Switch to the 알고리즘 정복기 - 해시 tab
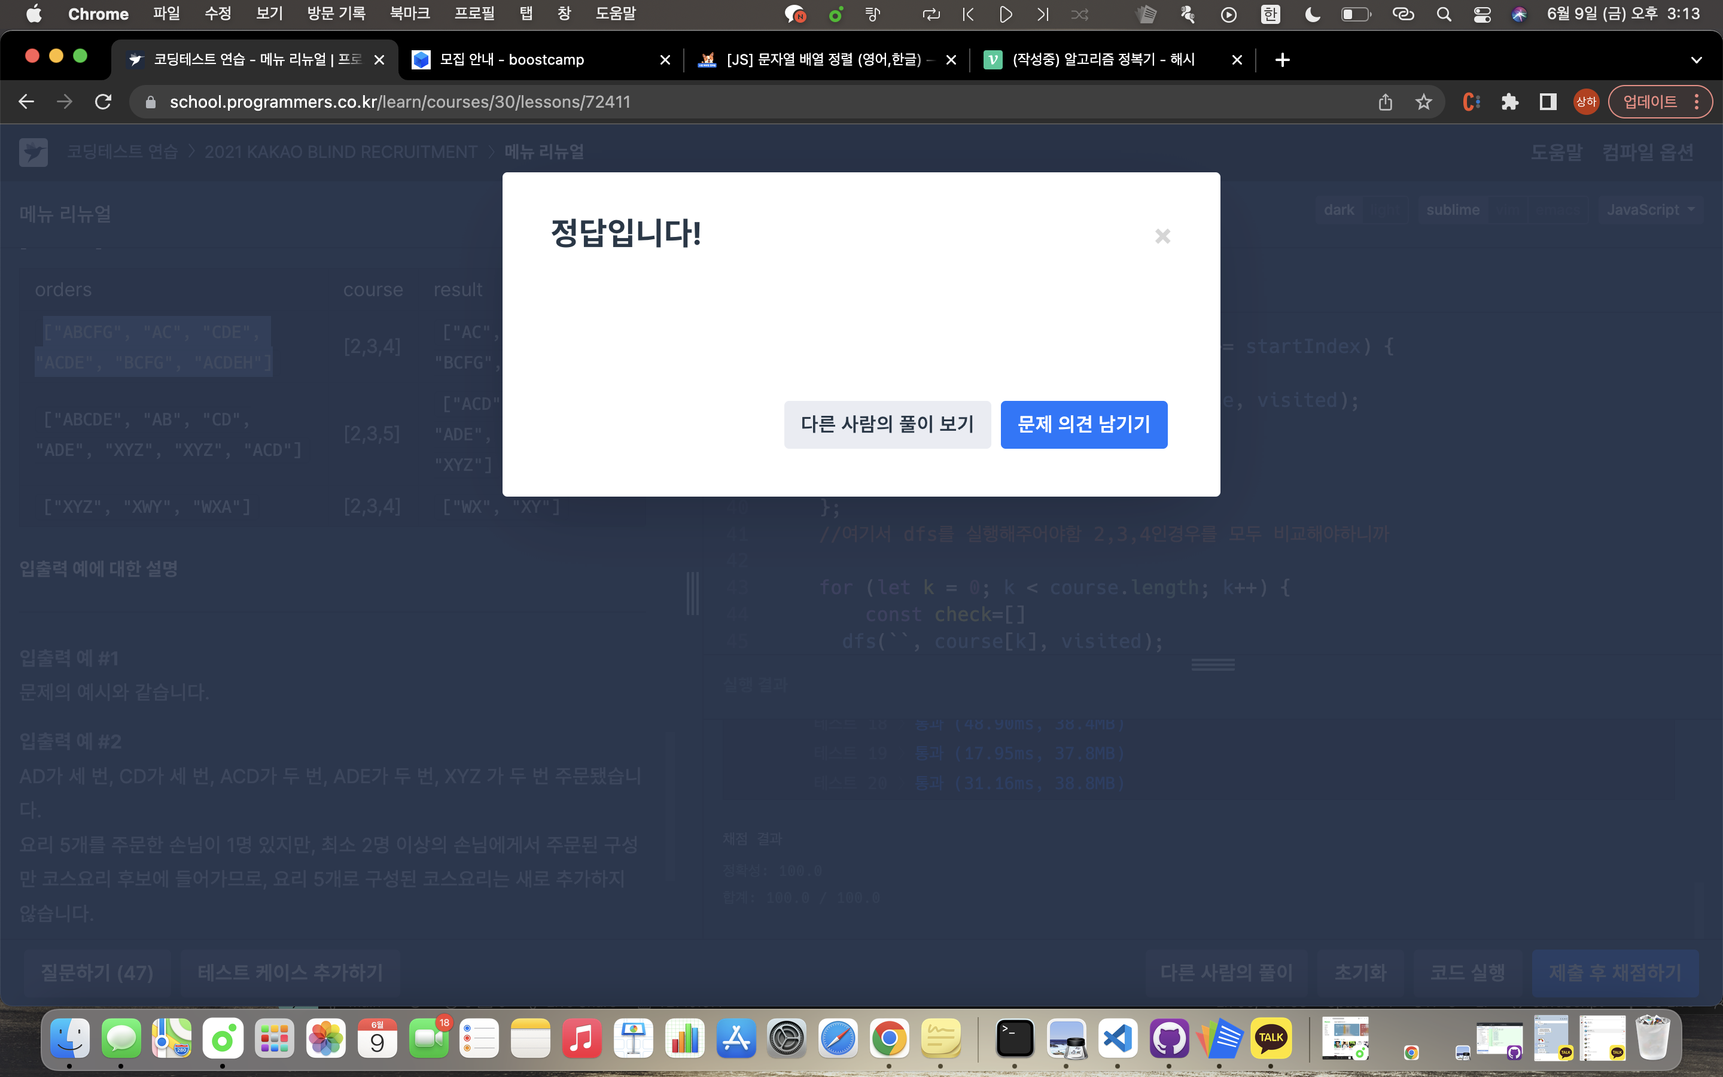 click(1112, 60)
